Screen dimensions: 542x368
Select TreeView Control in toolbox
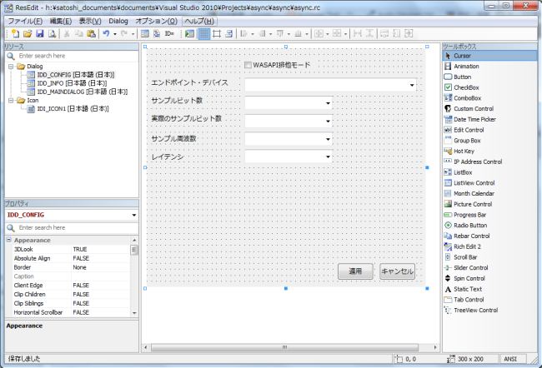pyautogui.click(x=474, y=310)
